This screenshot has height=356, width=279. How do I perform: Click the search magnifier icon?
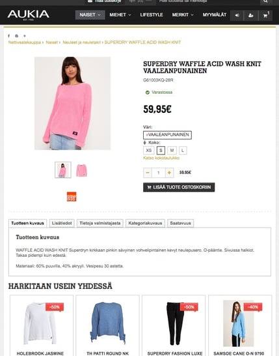tap(265, 1)
